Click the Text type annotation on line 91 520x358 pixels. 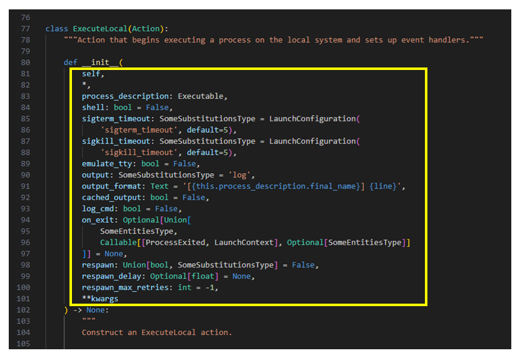pos(160,186)
